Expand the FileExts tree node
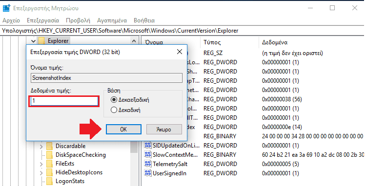366x186 pixels. pyautogui.click(x=41, y=164)
